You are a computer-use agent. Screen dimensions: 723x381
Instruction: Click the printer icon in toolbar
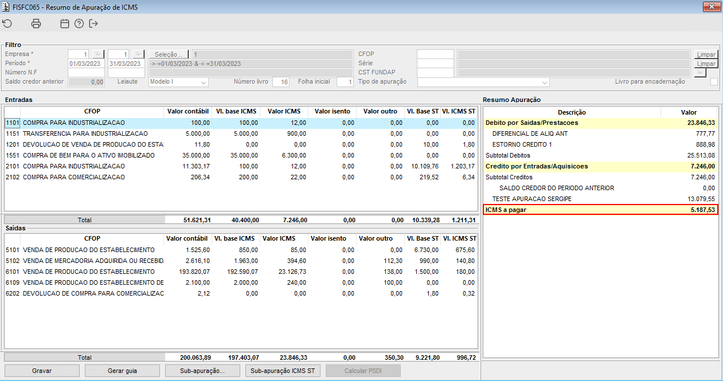[x=36, y=23]
